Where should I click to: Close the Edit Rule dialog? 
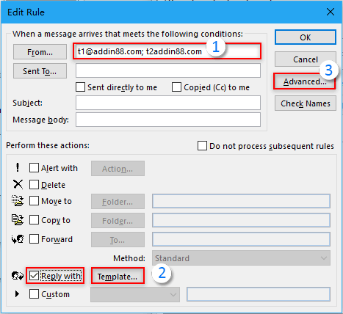(331, 12)
